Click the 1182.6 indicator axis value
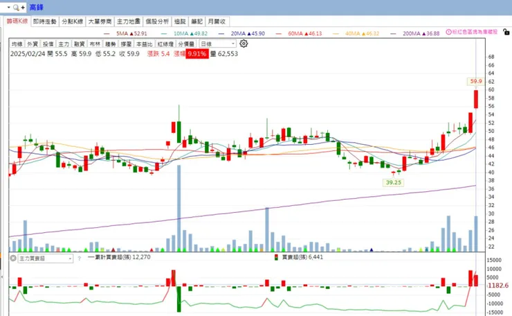Image resolution: width=512 pixels, height=316 pixels. [x=498, y=286]
